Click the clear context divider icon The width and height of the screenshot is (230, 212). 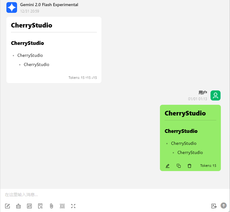[62, 206]
